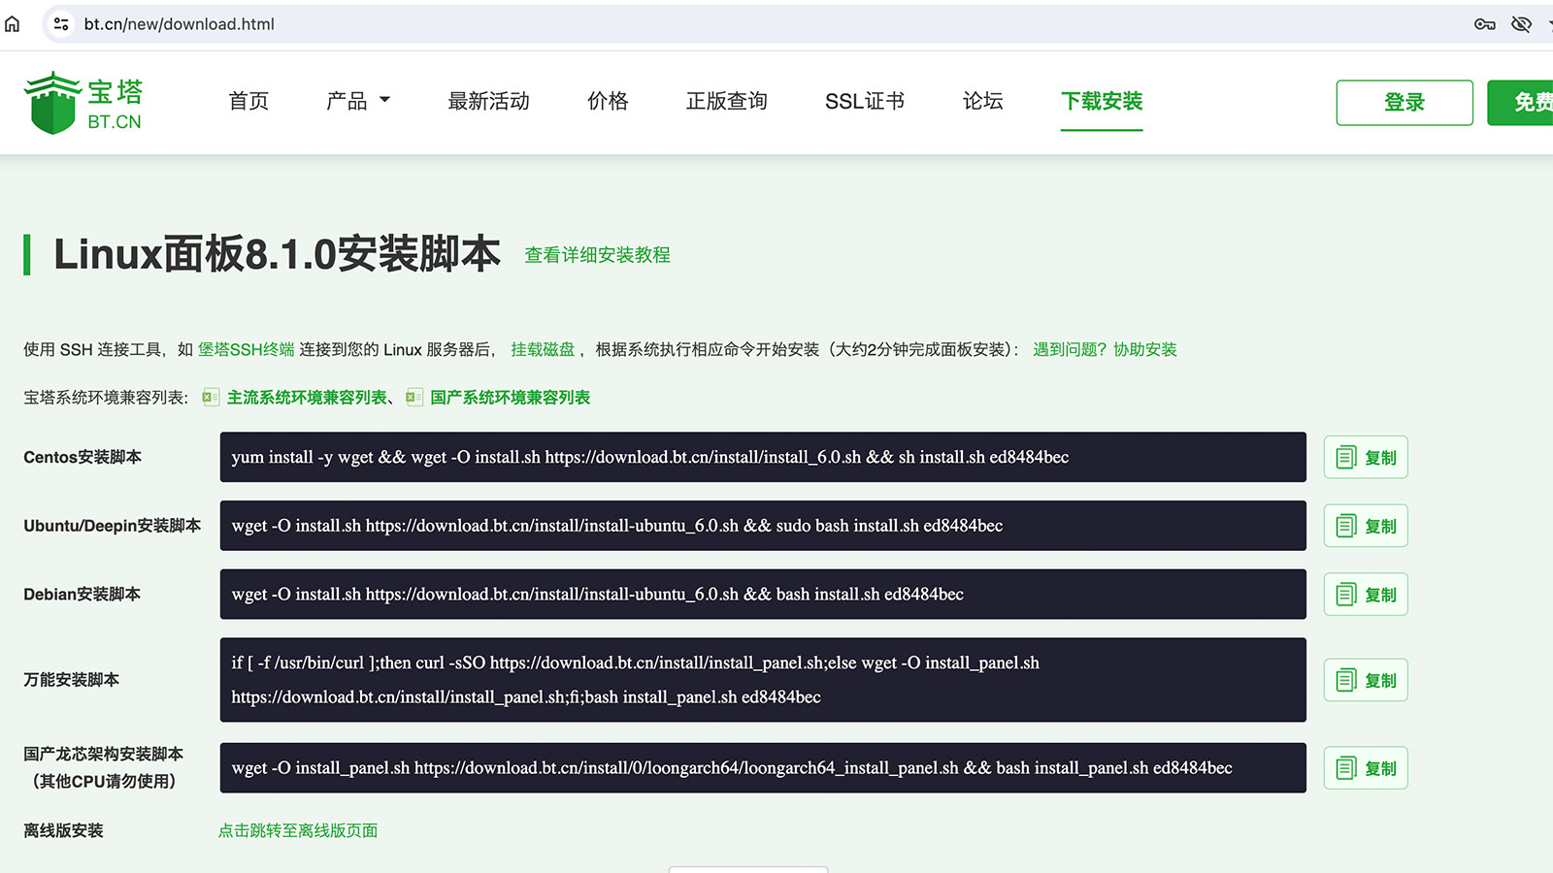The width and height of the screenshot is (1553, 873).
Task: Click the loongarch64 install command text
Action: pyautogui.click(x=732, y=768)
